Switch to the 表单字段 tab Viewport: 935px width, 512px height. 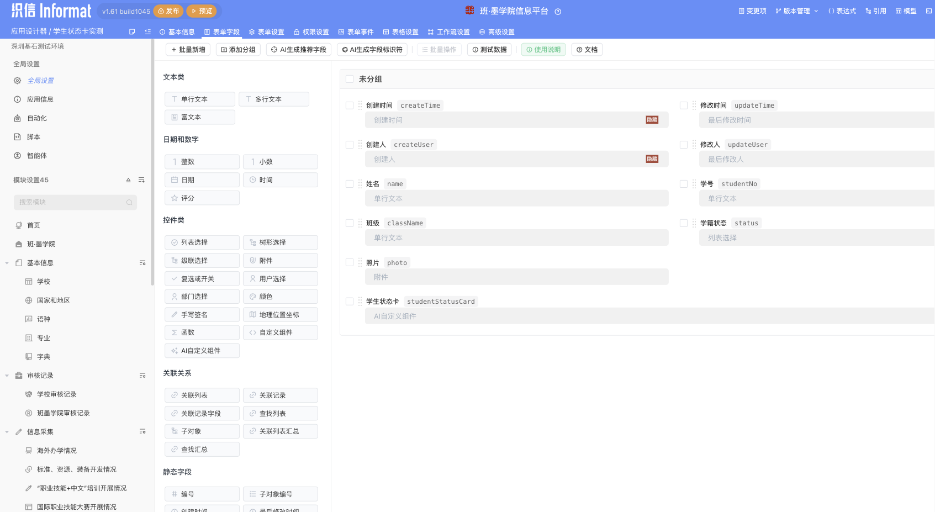(x=222, y=32)
